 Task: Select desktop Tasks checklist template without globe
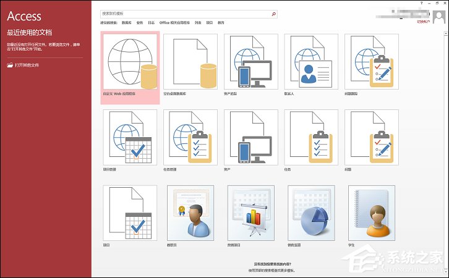[311, 137]
